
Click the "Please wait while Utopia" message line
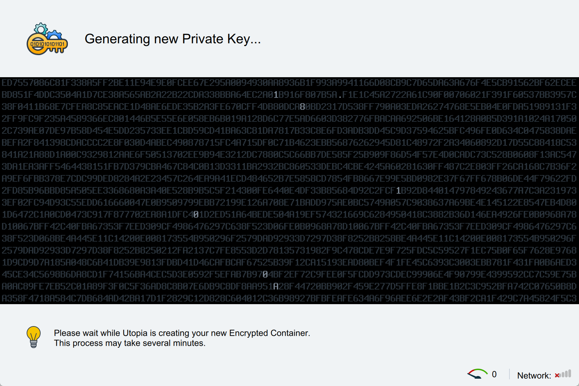click(x=182, y=333)
